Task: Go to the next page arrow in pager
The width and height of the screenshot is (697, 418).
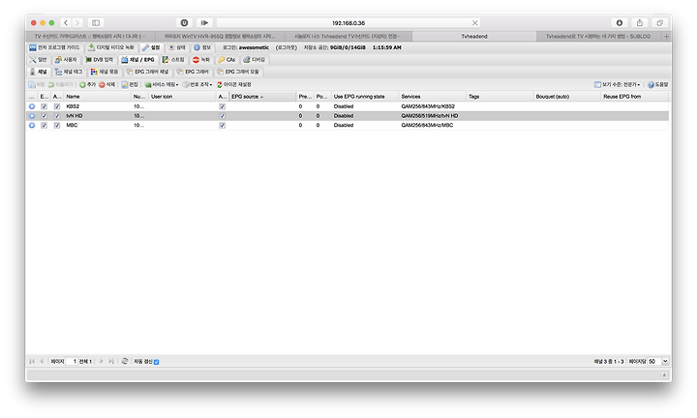Action: click(x=102, y=361)
